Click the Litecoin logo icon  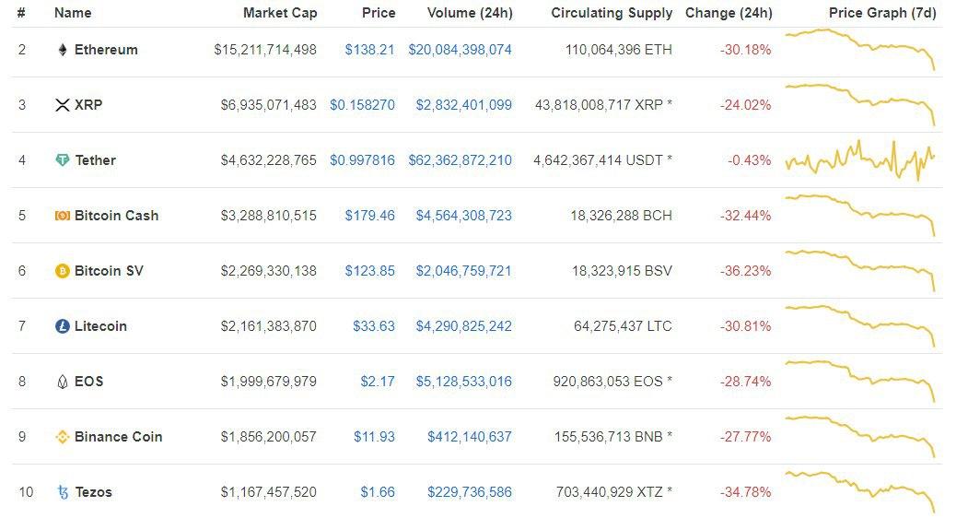point(63,326)
